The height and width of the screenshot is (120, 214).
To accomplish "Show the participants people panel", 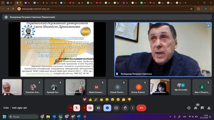I will (196, 108).
